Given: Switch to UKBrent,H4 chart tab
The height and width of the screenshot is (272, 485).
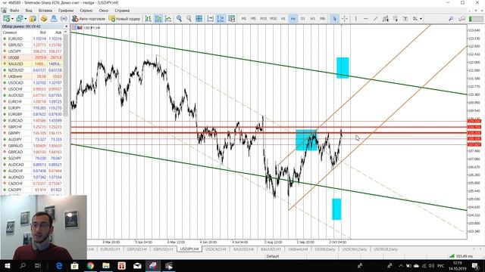Looking at the screenshot, I should coord(298,249).
